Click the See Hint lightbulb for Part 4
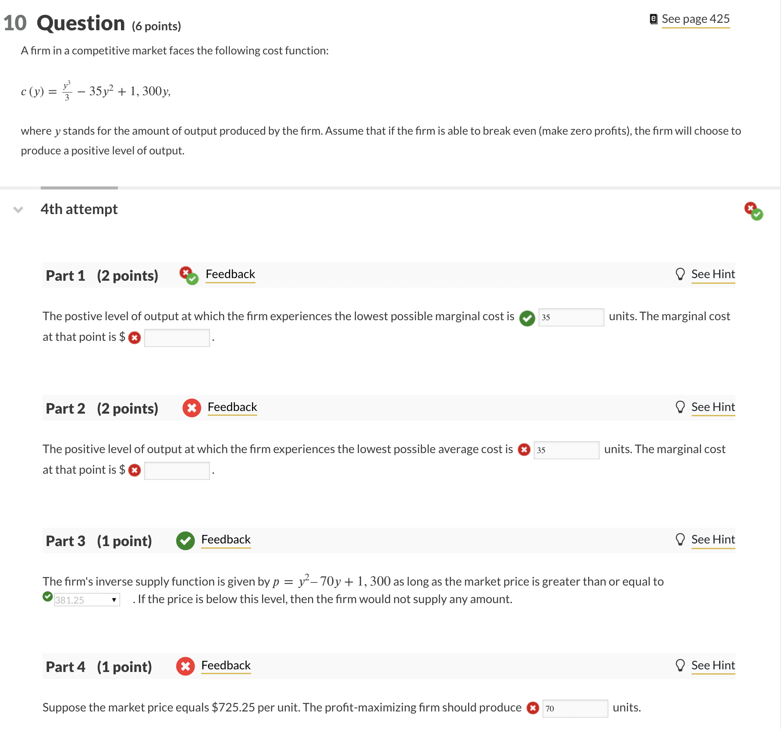781x729 pixels. click(680, 665)
